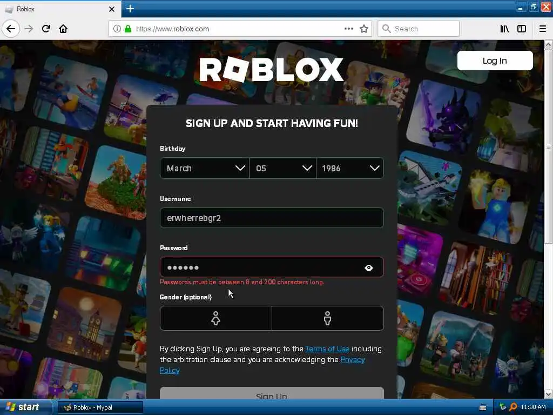553x415 pixels.
Task: Open the Library icon in toolbar
Action: (x=504, y=29)
